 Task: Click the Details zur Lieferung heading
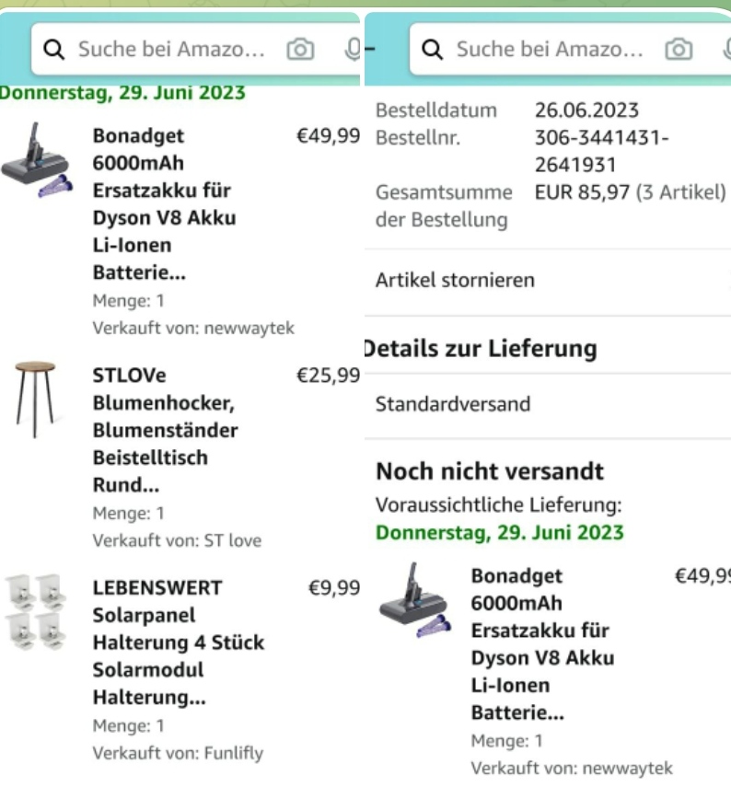click(481, 349)
